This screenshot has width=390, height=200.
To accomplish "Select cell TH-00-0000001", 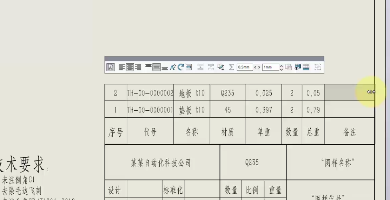I will coord(150,109).
